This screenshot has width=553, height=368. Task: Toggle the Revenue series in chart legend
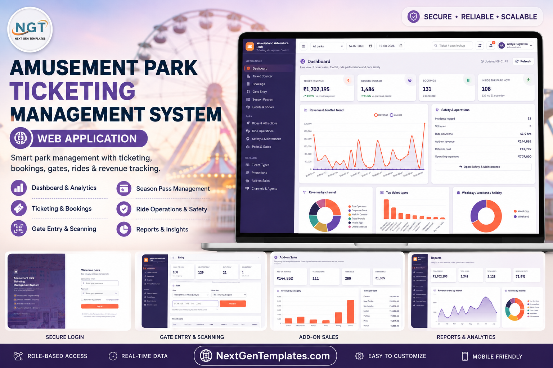click(381, 115)
